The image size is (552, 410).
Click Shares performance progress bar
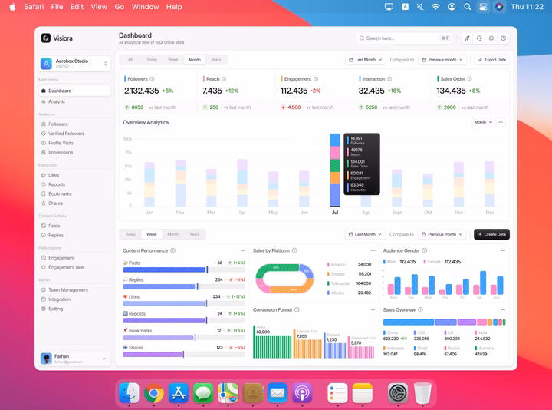point(184,354)
